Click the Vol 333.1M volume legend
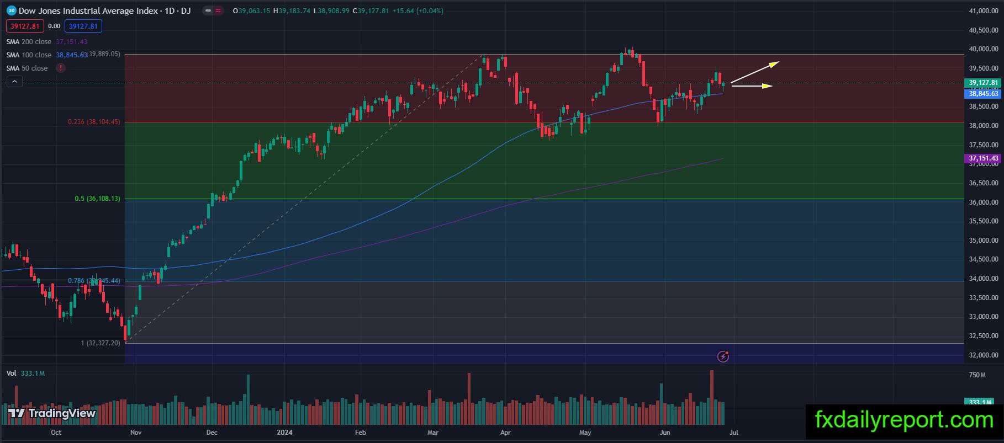Screen dimensions: 1004x443 tap(25, 373)
